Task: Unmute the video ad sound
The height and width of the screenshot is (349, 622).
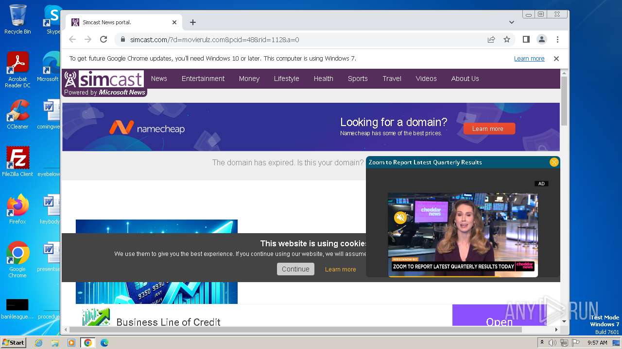Action: tap(400, 218)
